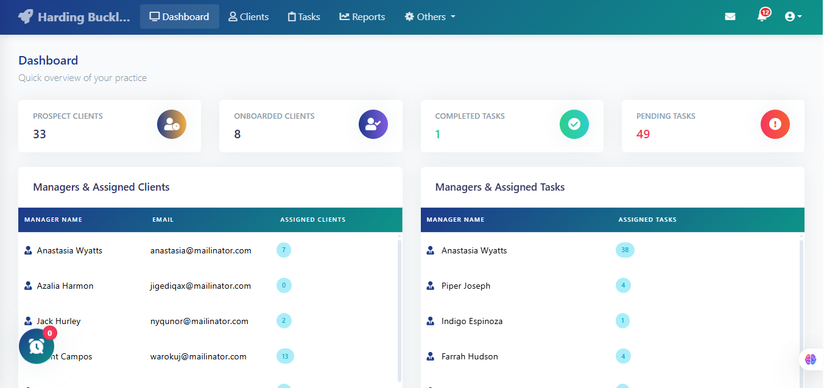Click the widget icon at bottom right
This screenshot has width=824, height=388.
pos(810,359)
